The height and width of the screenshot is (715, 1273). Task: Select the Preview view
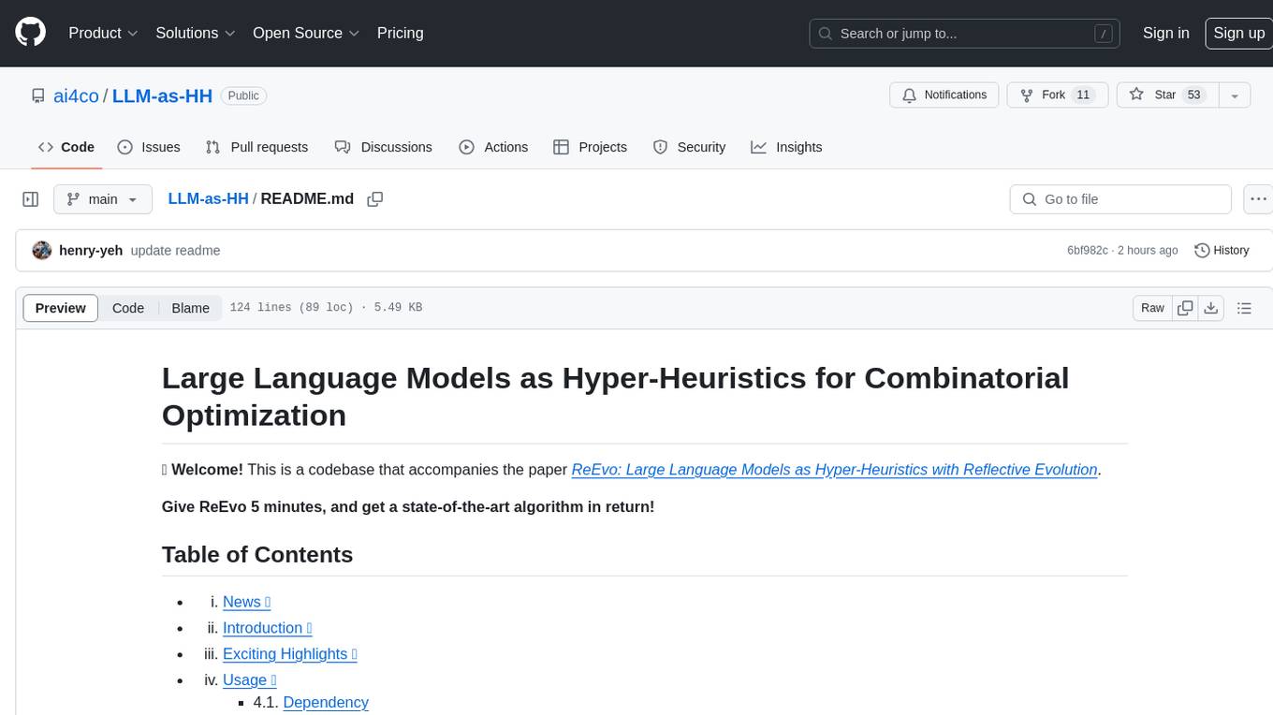(x=61, y=308)
